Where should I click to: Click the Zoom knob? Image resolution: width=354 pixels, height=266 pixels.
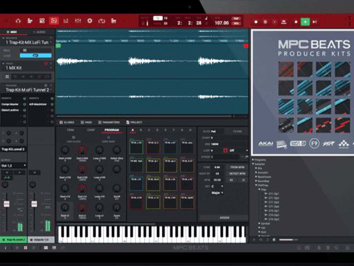tap(117, 207)
